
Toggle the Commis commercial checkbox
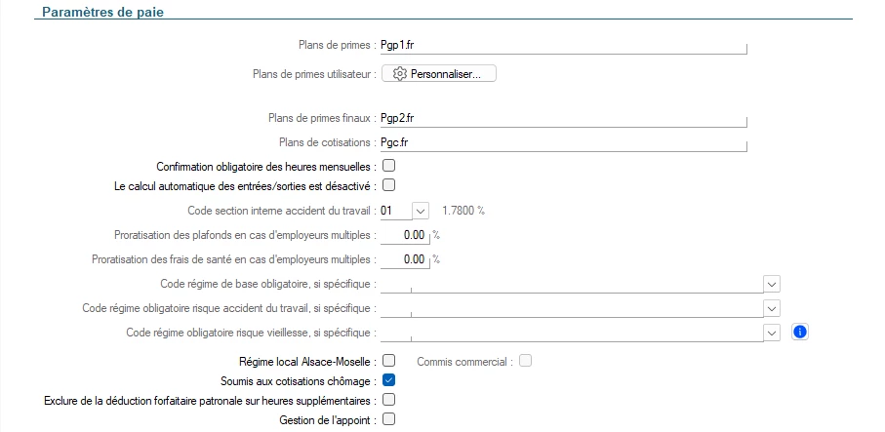click(x=526, y=361)
